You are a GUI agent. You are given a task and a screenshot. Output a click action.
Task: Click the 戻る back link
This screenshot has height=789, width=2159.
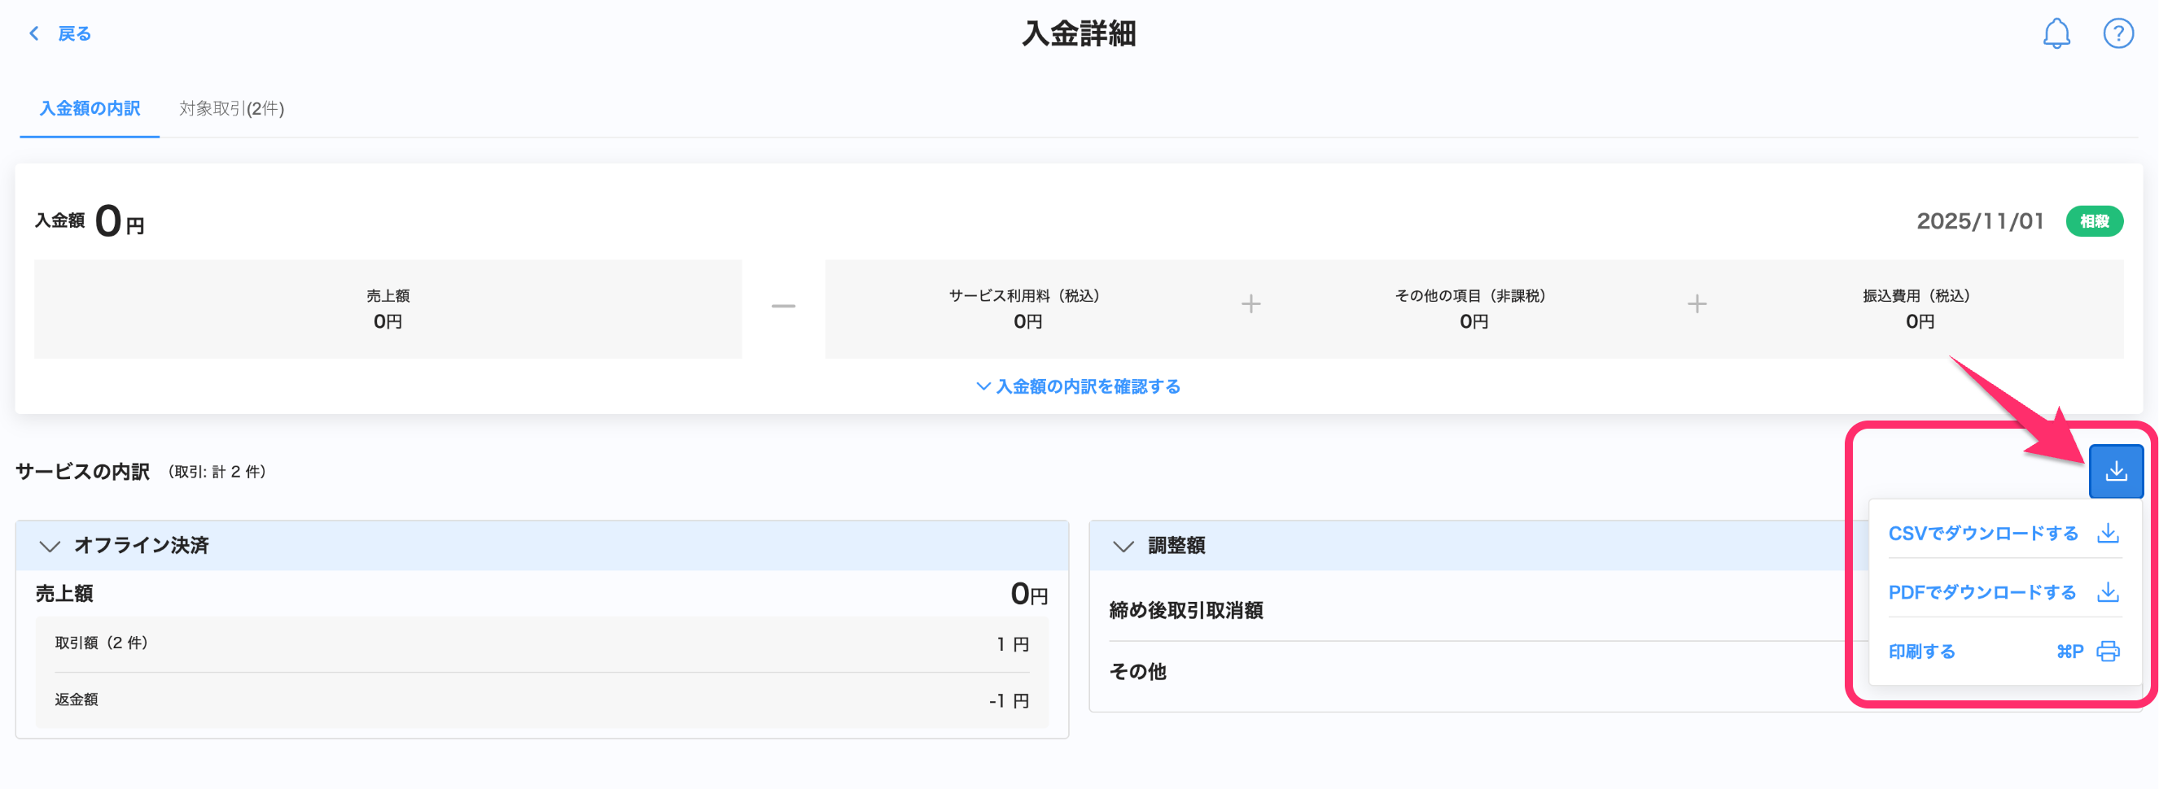[x=74, y=33]
